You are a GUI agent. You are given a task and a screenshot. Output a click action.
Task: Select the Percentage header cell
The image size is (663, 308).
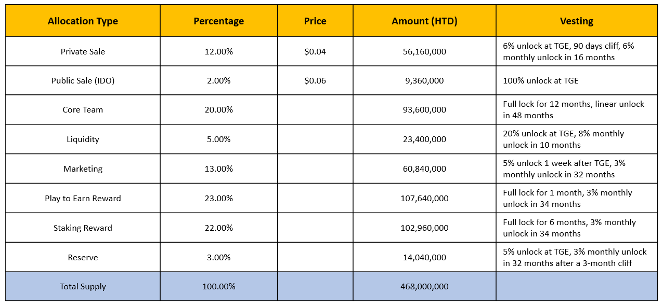click(x=219, y=21)
